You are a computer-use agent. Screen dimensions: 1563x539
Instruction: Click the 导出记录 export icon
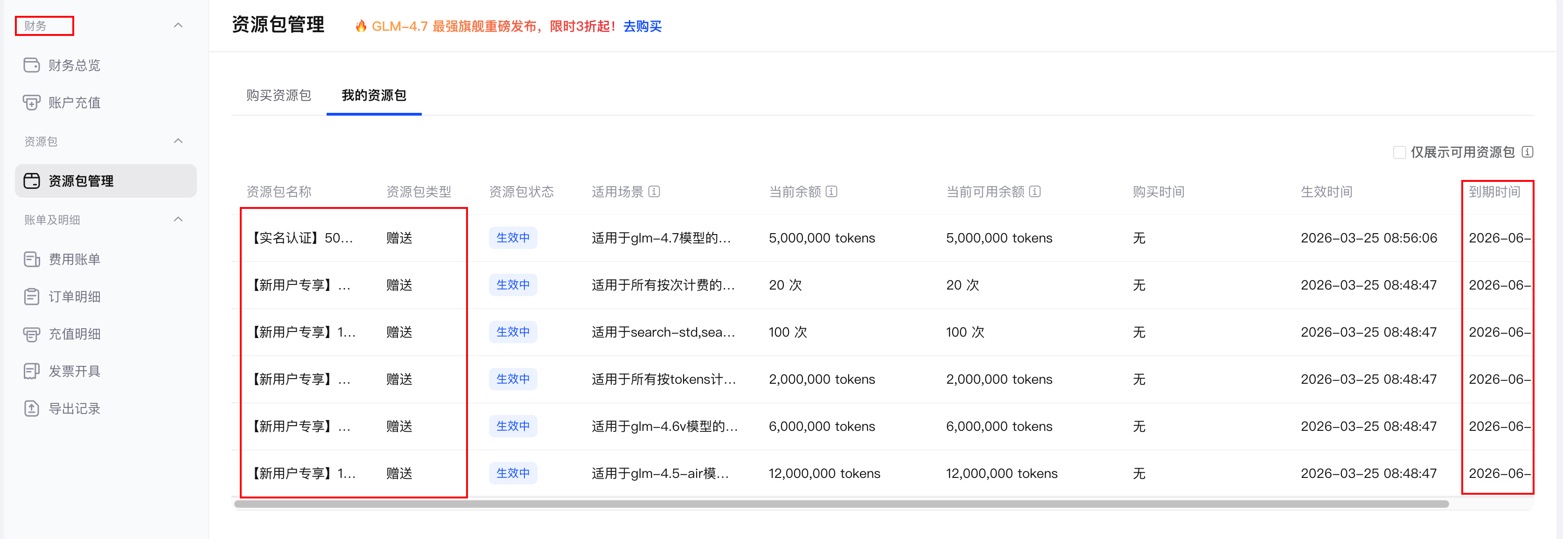coord(32,408)
